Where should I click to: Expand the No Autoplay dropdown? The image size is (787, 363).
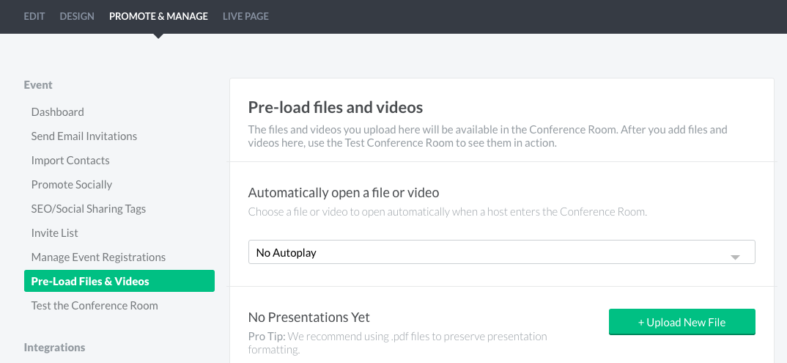click(x=501, y=252)
